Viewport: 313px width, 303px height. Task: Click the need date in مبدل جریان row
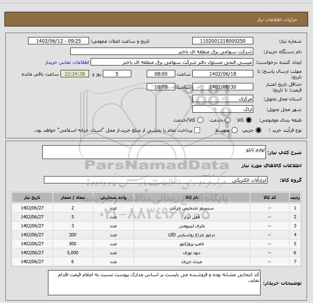point(32,262)
